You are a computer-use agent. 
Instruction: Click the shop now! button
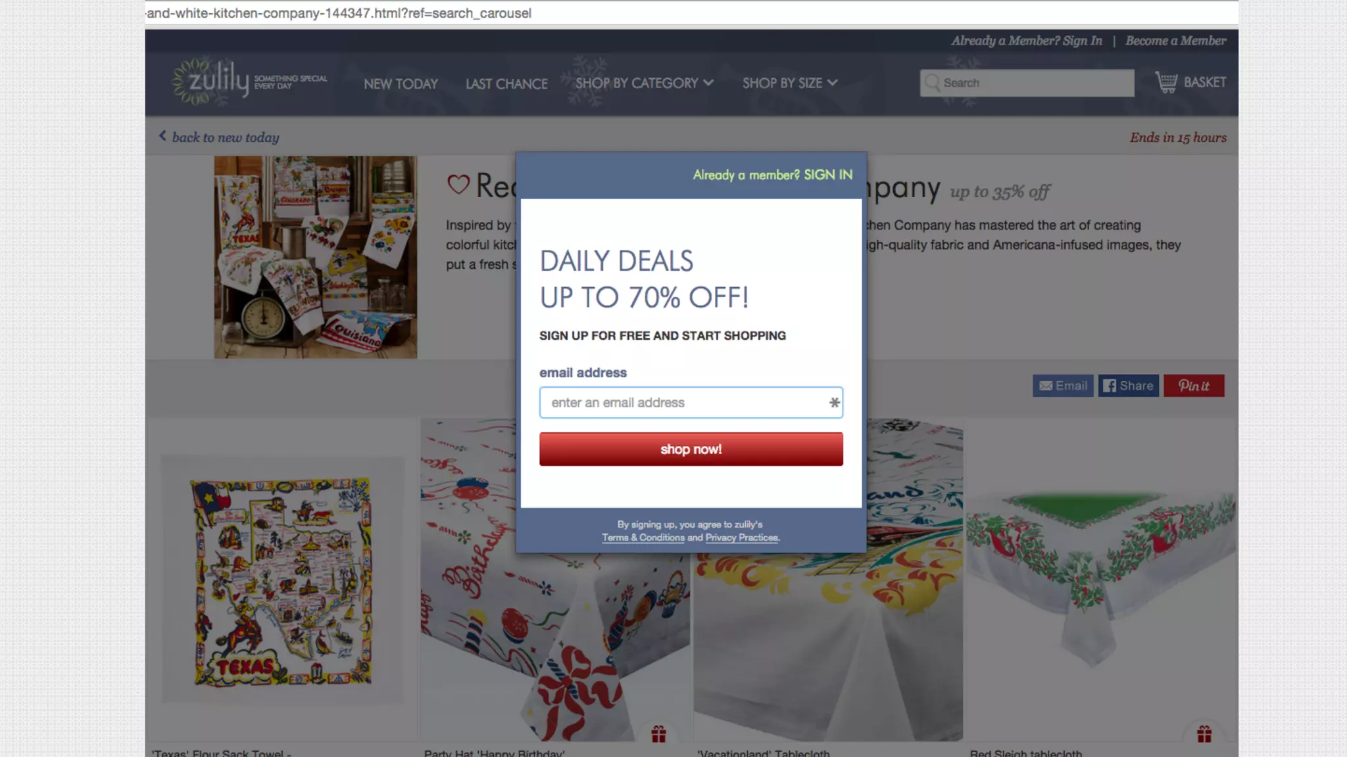pyautogui.click(x=691, y=449)
